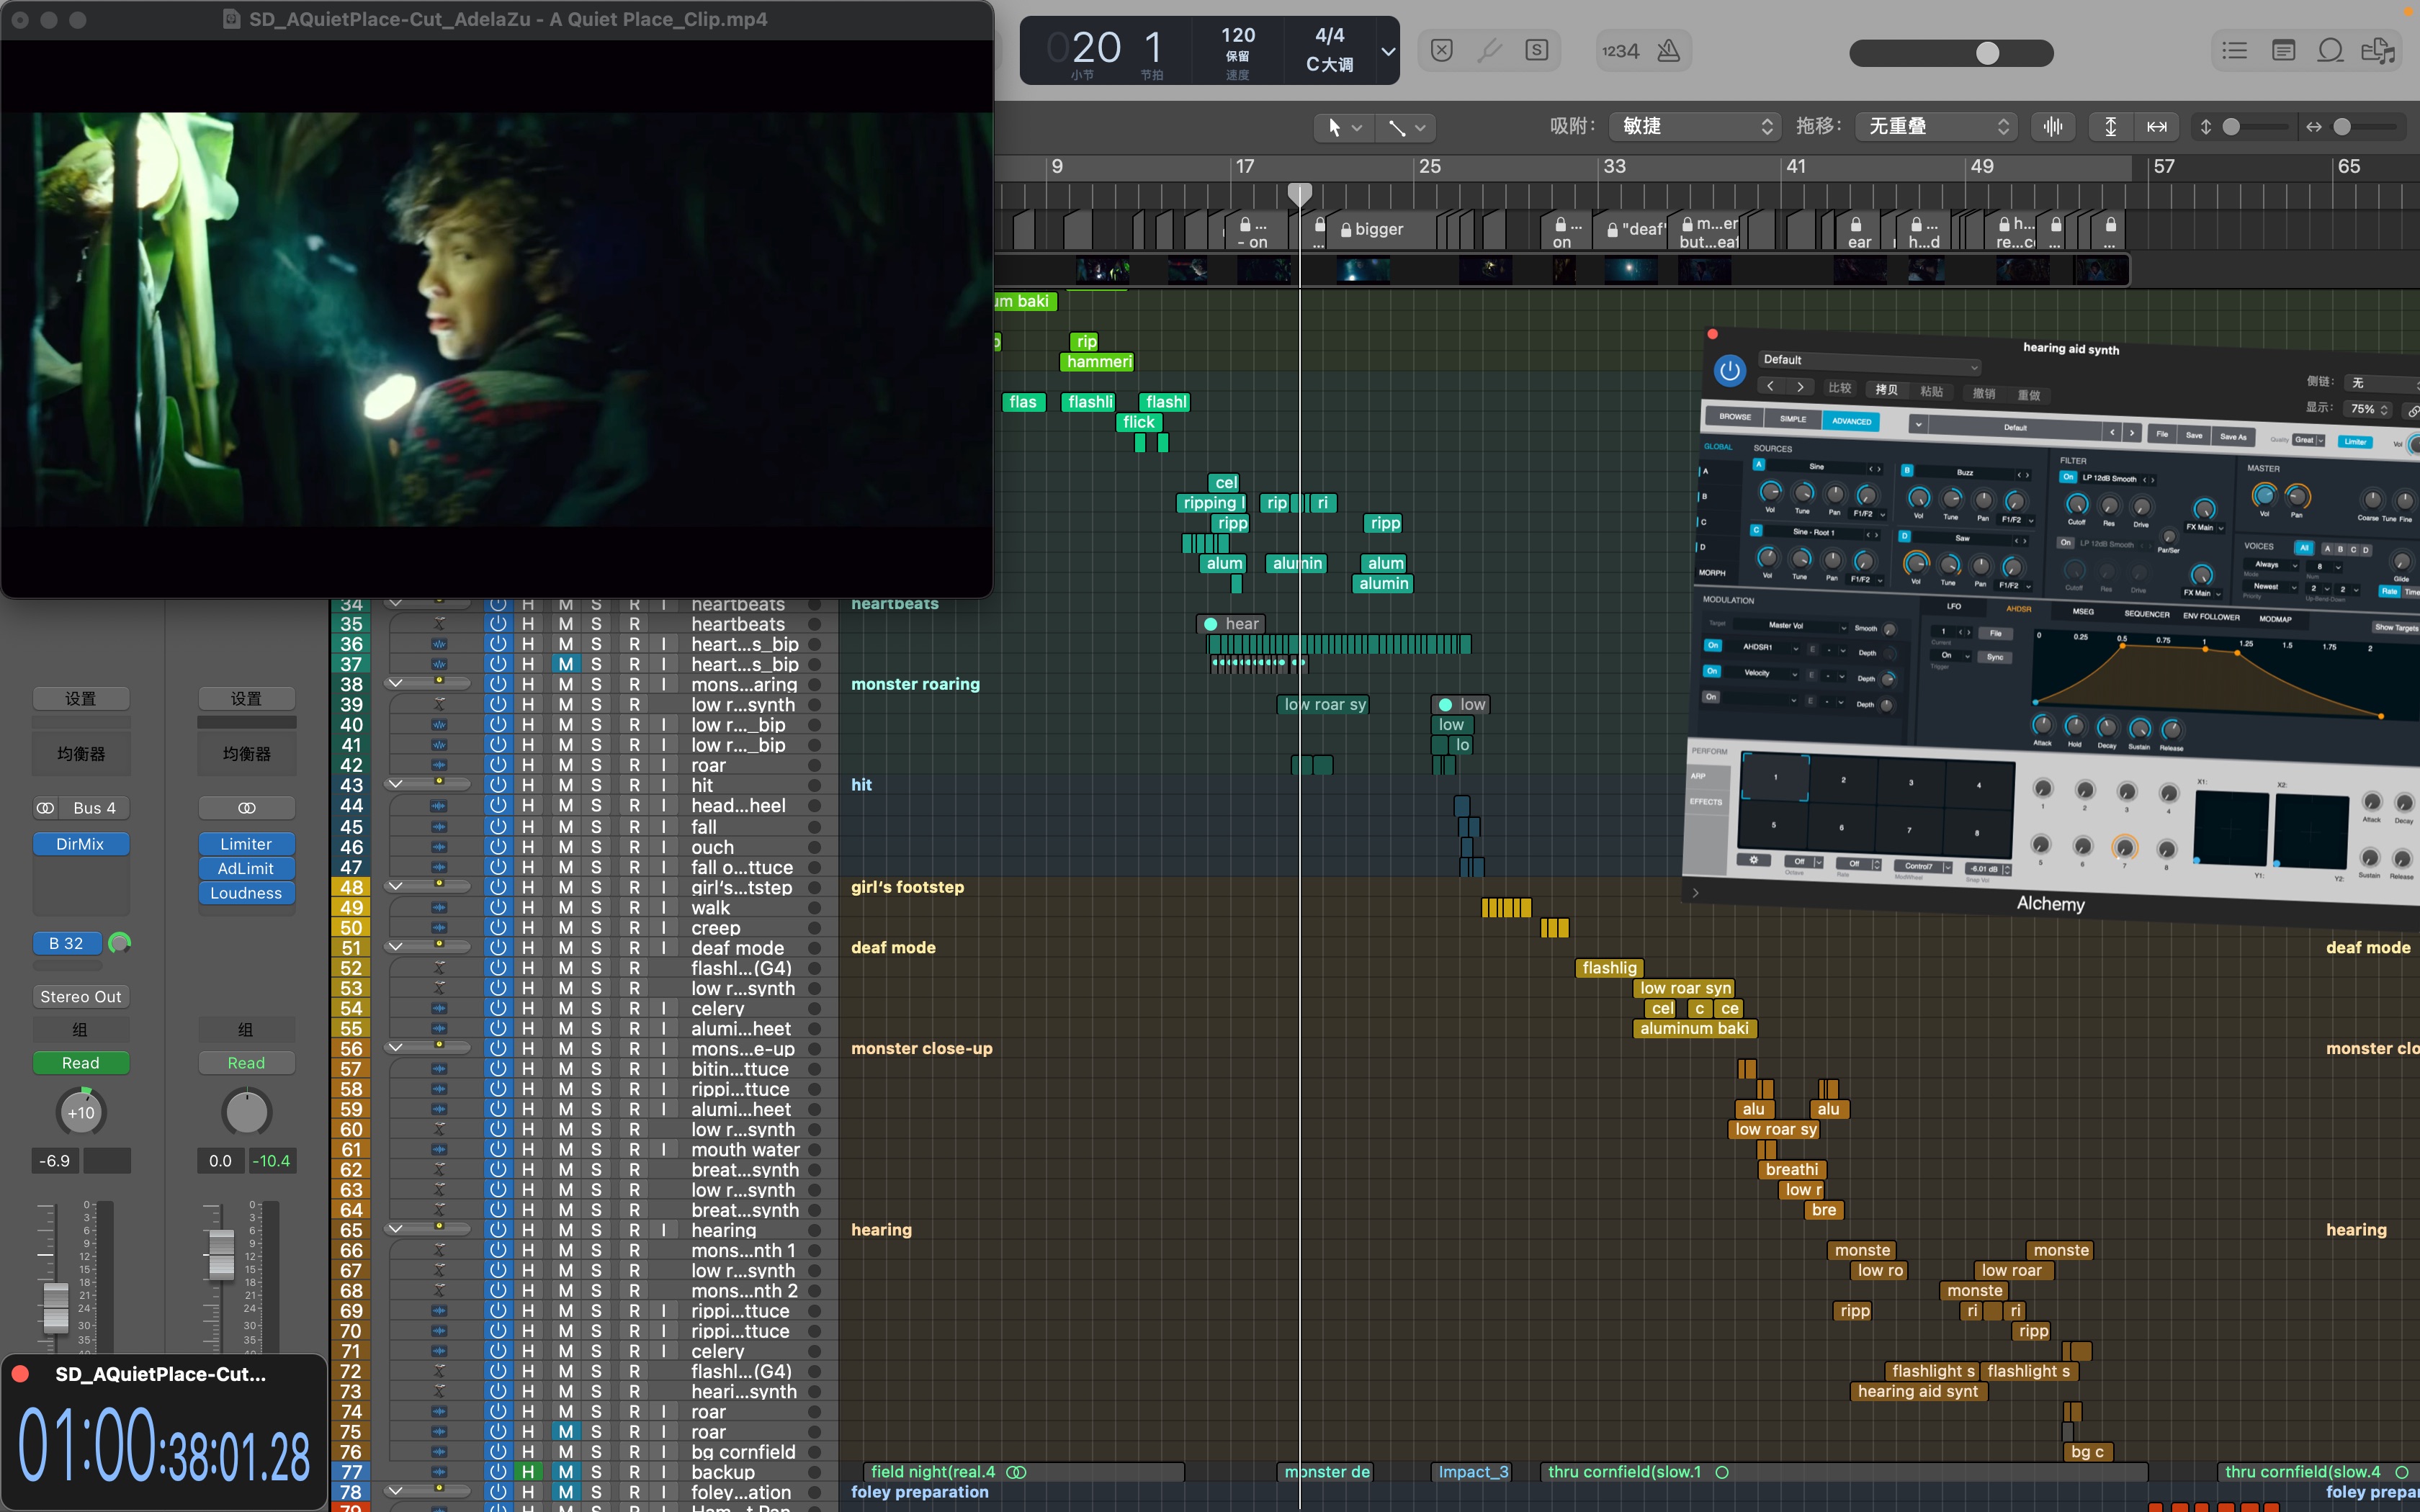2420x1512 pixels.
Task: Click the green Read automation button
Action: click(81, 1062)
